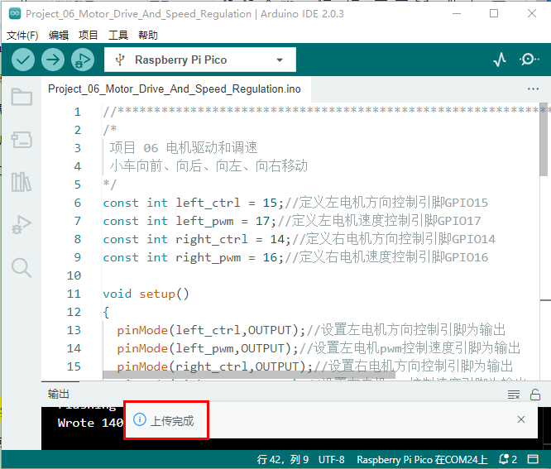
Task: Open the tab options ellipsis menu
Action: (533, 89)
